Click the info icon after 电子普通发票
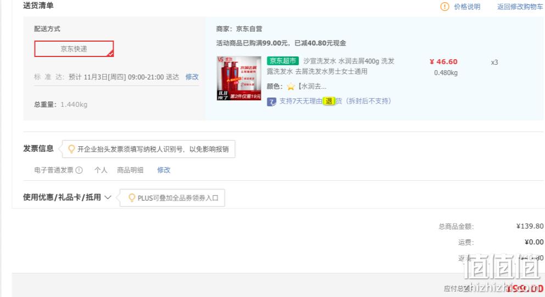Screen dimensions: 545x297 click(x=79, y=170)
